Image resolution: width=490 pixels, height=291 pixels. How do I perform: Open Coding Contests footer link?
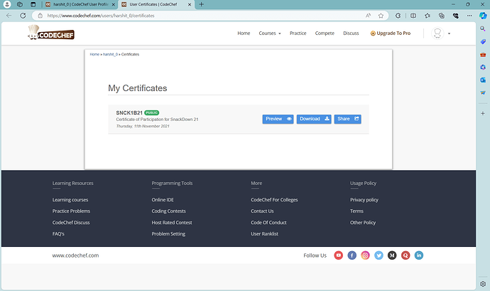pos(168,211)
